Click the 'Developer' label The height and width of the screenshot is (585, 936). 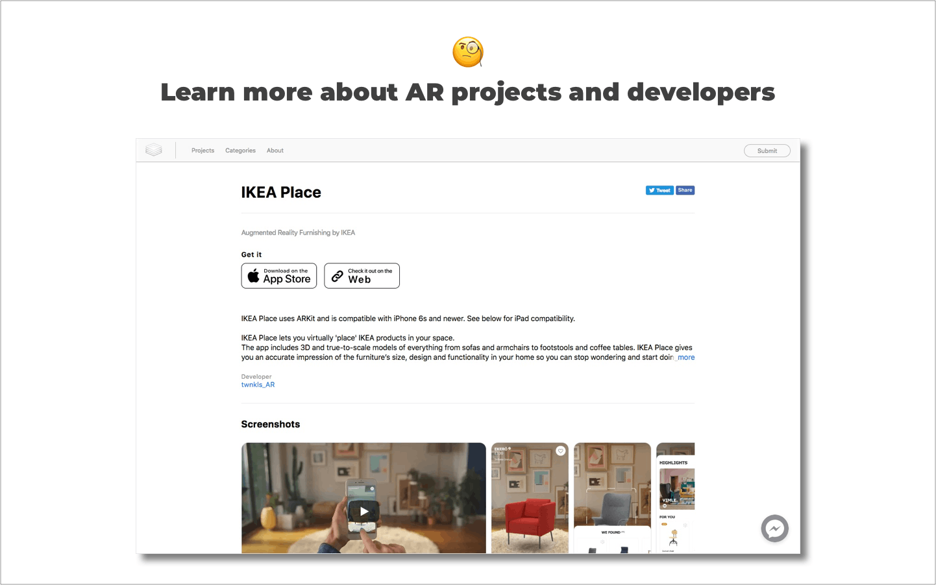(256, 377)
